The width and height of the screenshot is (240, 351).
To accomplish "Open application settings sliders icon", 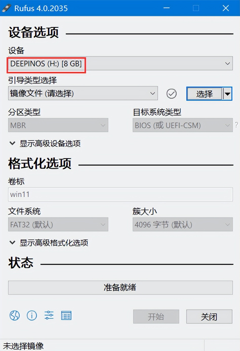I will click(x=49, y=315).
